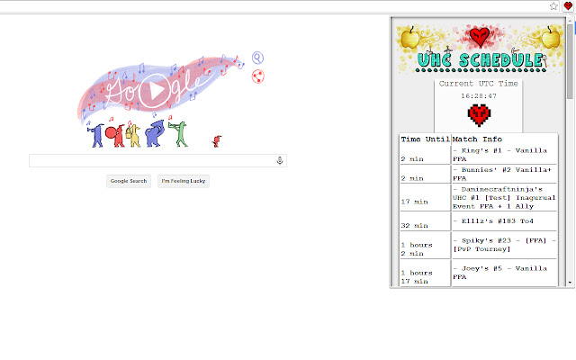Click the doodle search magnifier icon
Image resolution: width=576 pixels, height=360 pixels.
point(258,58)
